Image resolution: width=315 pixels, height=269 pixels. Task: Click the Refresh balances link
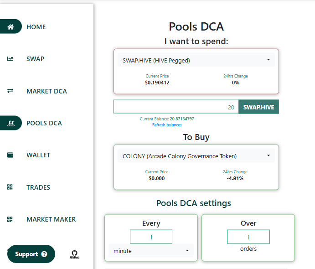click(167, 125)
